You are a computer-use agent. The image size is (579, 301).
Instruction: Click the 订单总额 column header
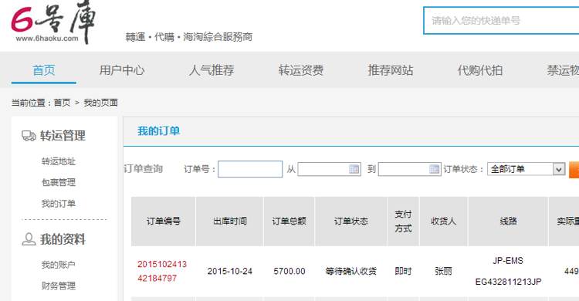click(x=289, y=222)
